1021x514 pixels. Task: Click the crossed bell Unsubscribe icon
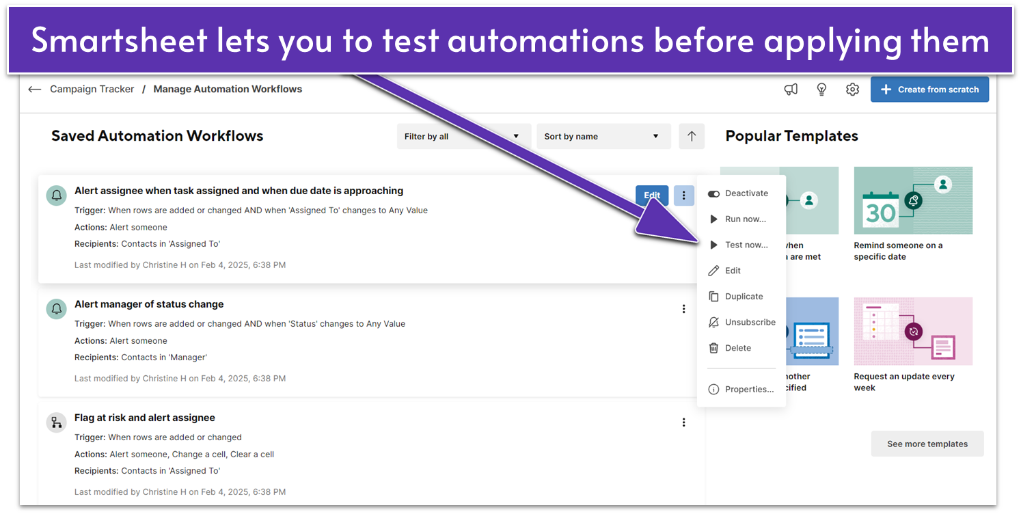click(713, 322)
